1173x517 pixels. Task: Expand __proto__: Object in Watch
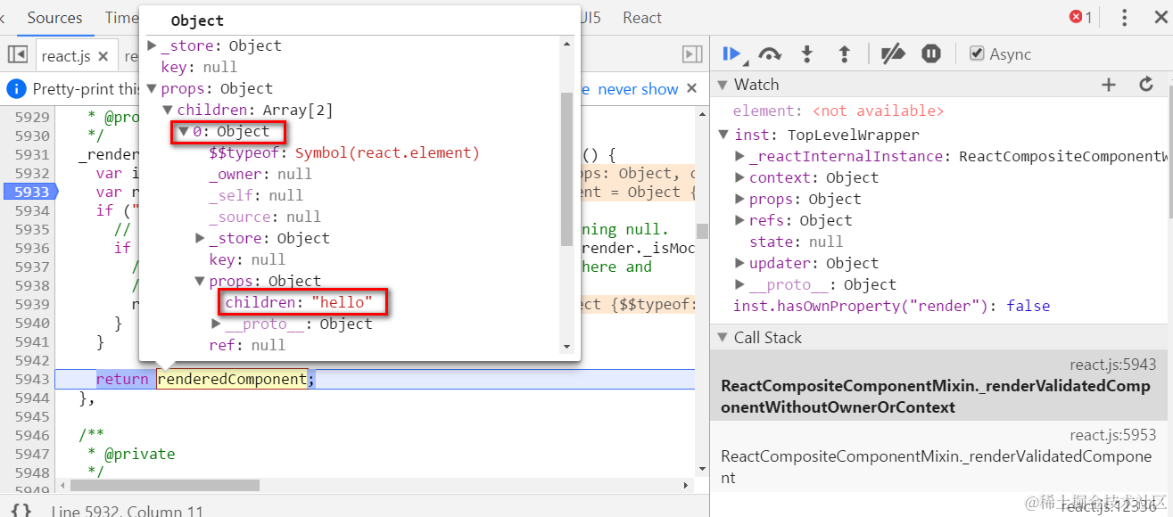coord(739,284)
